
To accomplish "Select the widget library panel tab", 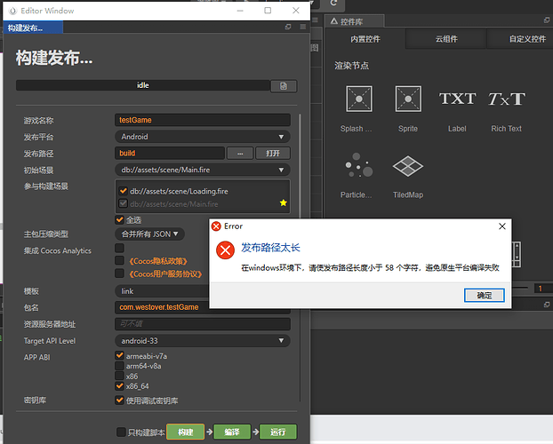I will pyautogui.click(x=355, y=21).
